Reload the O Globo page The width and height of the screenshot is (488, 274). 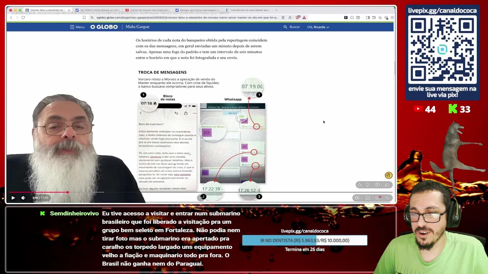[x=23, y=18]
